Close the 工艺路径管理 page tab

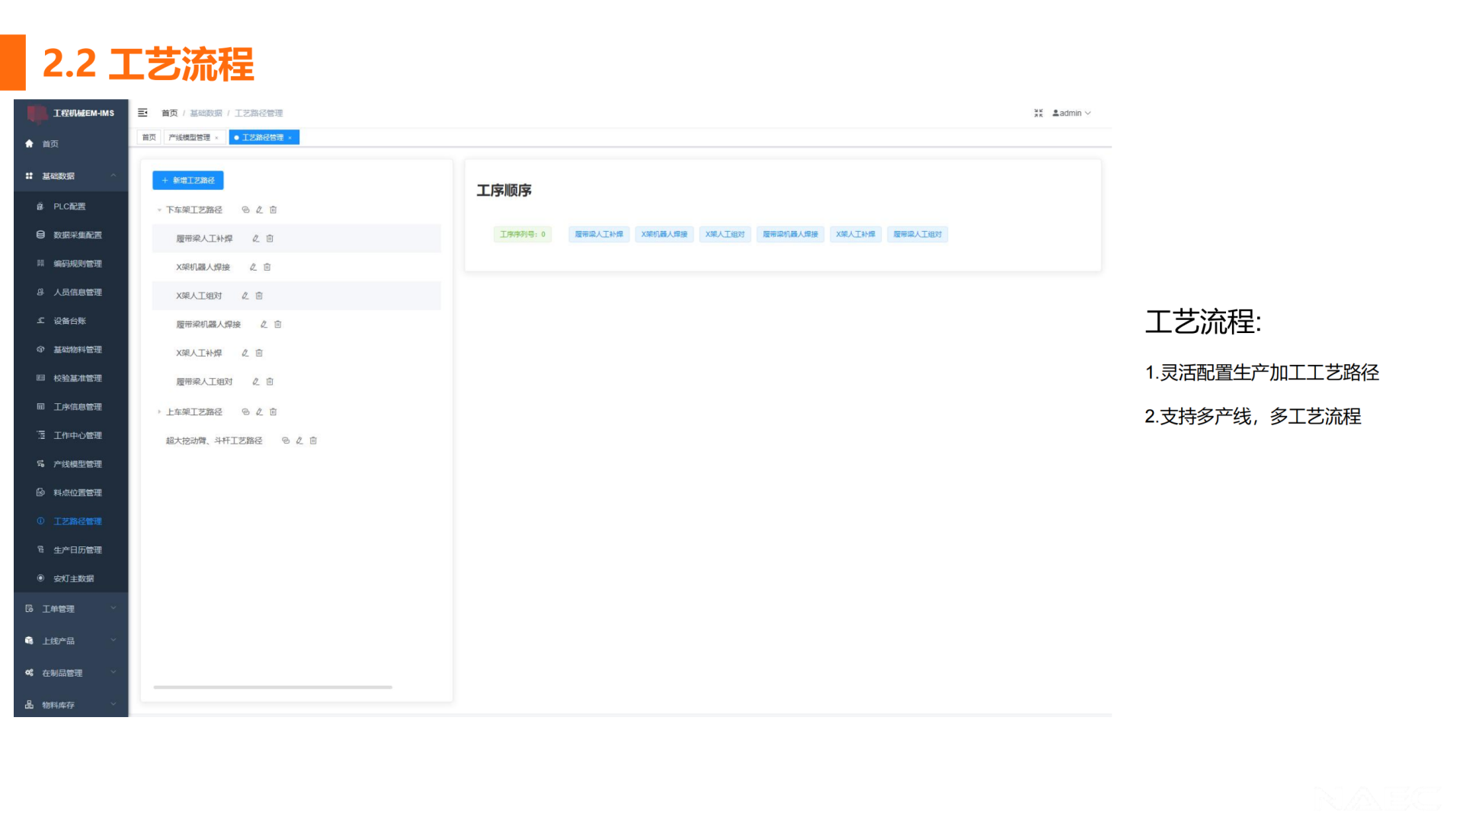coord(290,138)
